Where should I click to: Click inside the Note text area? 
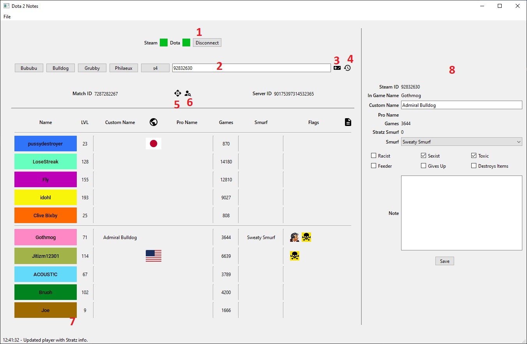[462, 213]
